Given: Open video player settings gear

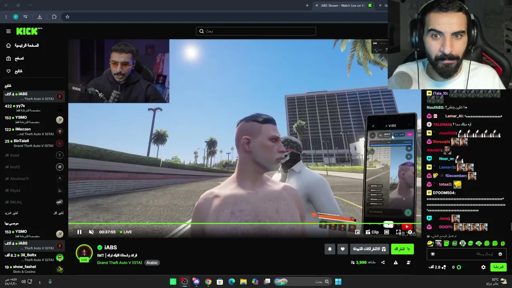Looking at the screenshot, I should pyautogui.click(x=410, y=232).
